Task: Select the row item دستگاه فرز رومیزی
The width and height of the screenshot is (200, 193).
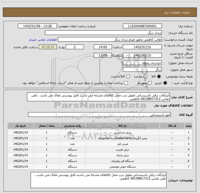Action: [x=122, y=161]
